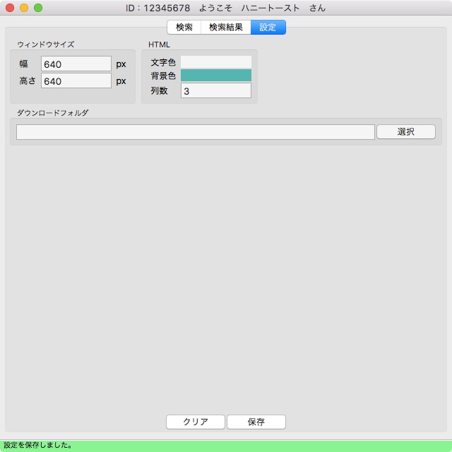
Task: Open the 背景色 teal color swatch
Action: pos(216,76)
